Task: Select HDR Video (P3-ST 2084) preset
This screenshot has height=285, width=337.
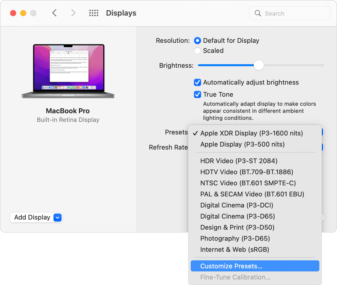Action: [x=255, y=161]
